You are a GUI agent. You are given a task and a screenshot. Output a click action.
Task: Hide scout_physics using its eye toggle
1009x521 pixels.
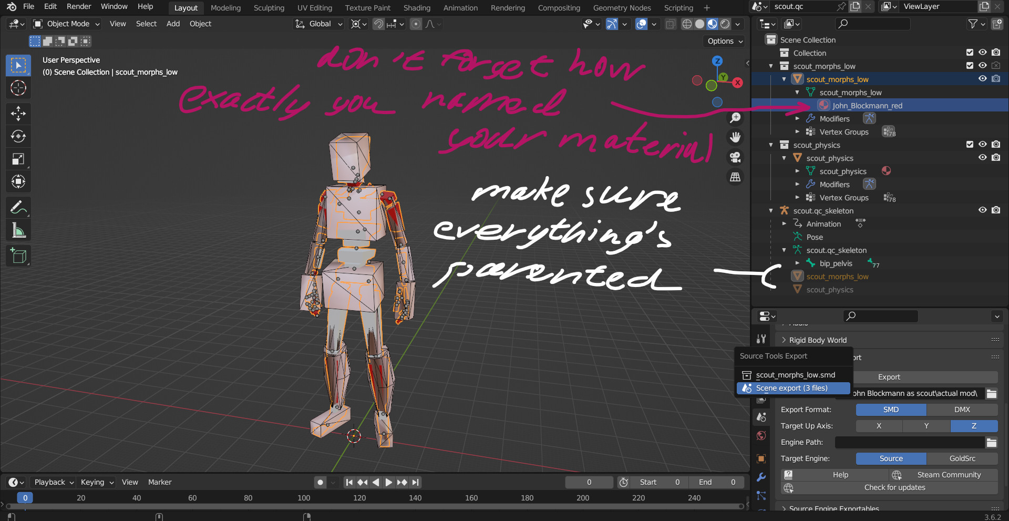click(982, 144)
